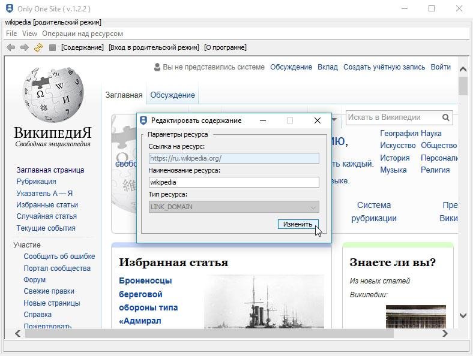
Task: Open the Рубрикация sidebar link
Action: click(x=36, y=182)
